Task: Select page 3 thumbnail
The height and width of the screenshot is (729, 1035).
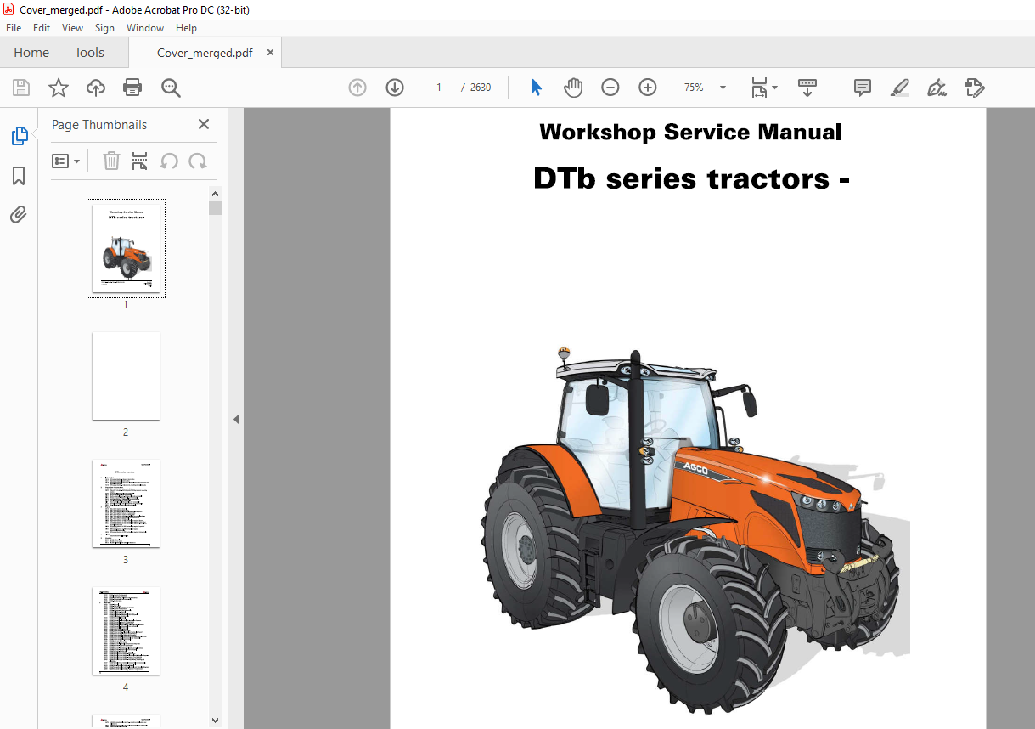Action: [x=126, y=503]
